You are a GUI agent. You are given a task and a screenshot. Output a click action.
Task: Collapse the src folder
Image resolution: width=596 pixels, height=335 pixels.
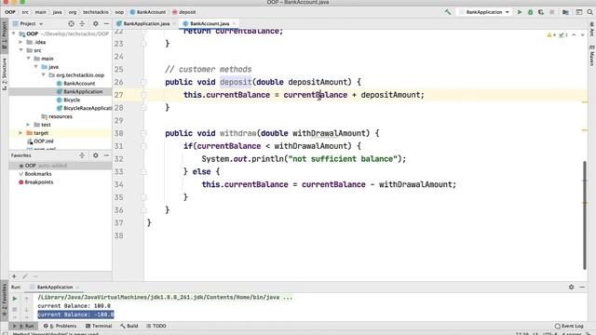pyautogui.click(x=20, y=50)
